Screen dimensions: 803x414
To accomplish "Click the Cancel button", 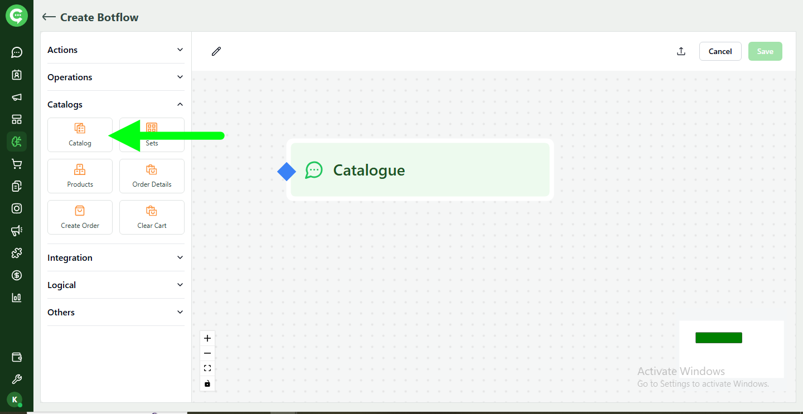I will pos(720,51).
